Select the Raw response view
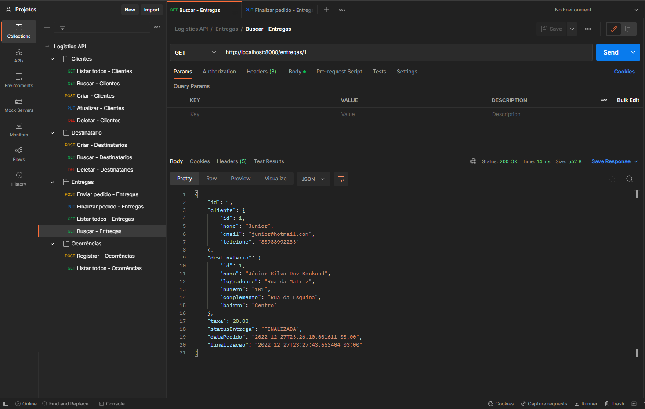This screenshot has height=409, width=645. [211, 179]
